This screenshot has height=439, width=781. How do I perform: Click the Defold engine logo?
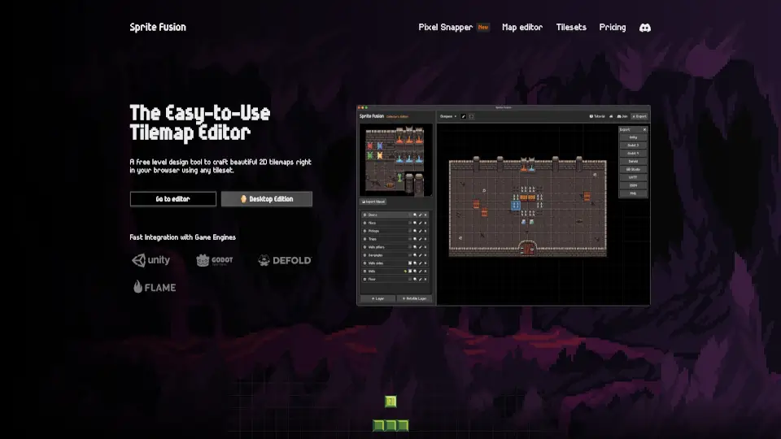[x=285, y=260]
